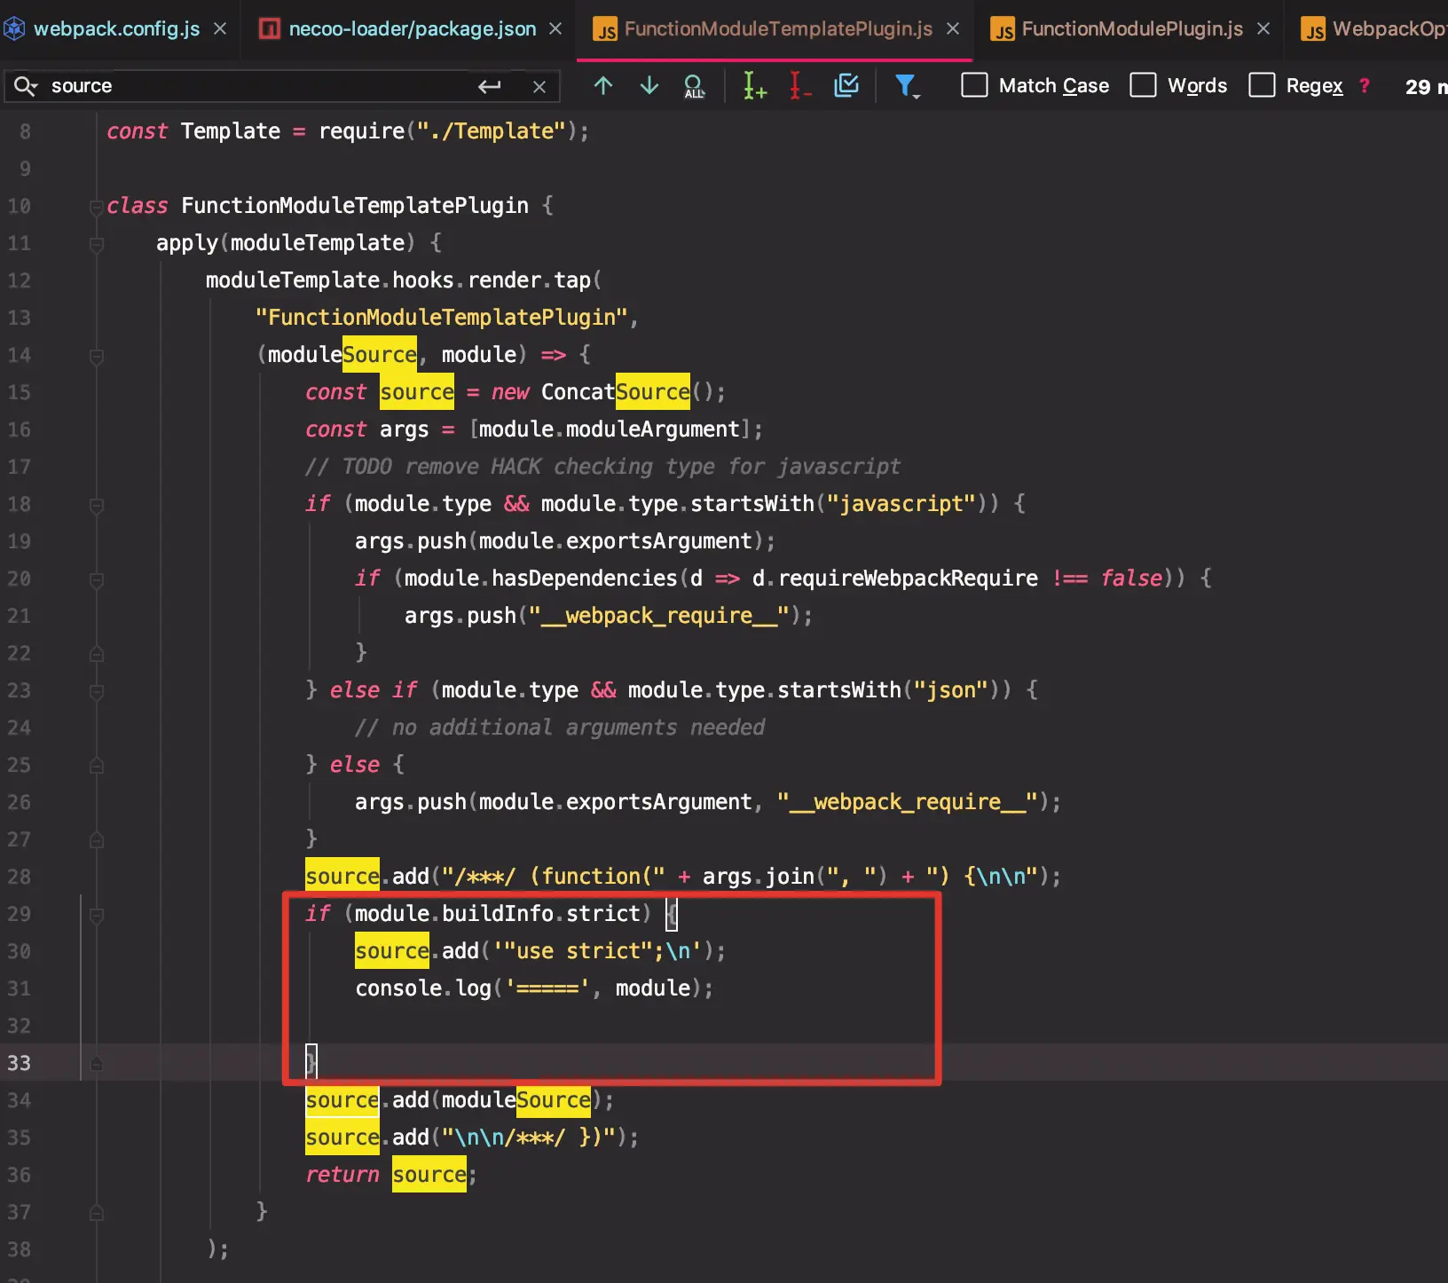Viewport: 1448px width, 1283px height.
Task: Close the webpack.config.js tab
Action: (220, 29)
